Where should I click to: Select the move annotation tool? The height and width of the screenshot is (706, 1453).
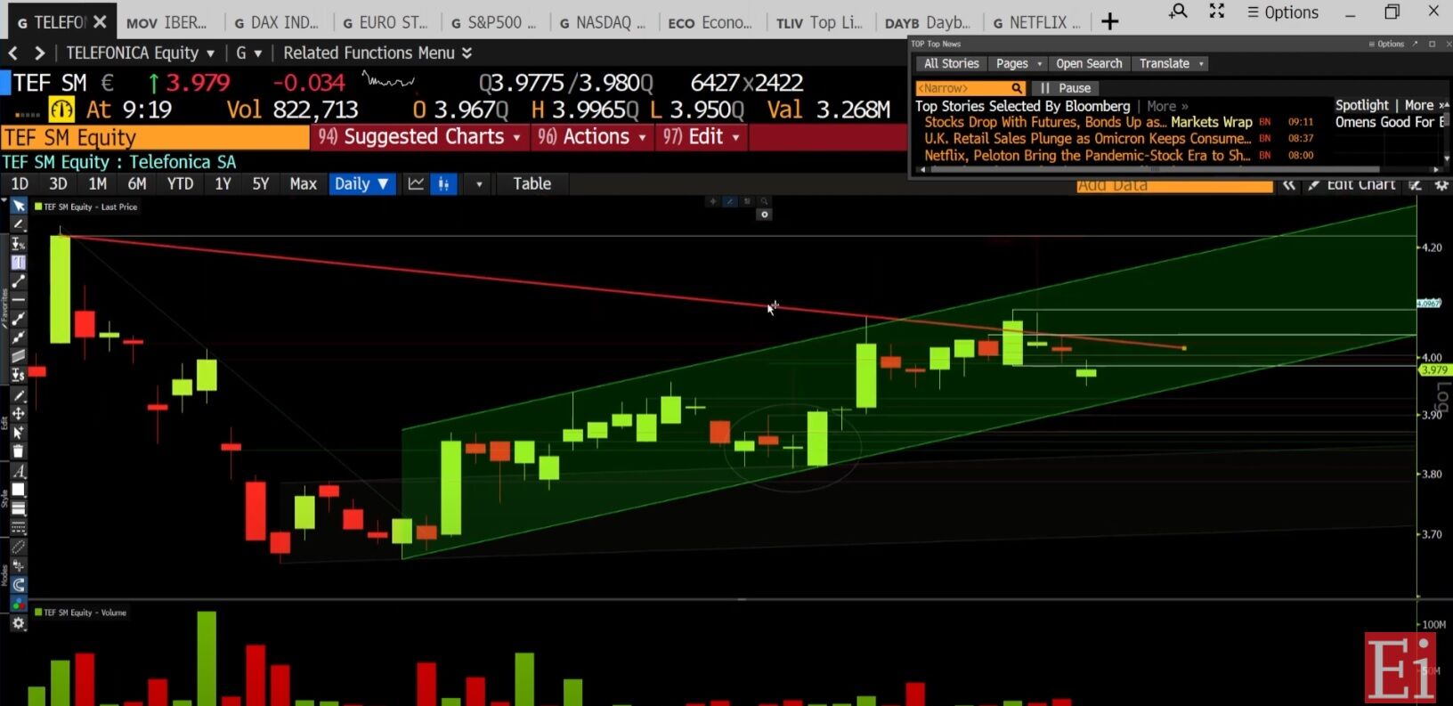point(18,414)
